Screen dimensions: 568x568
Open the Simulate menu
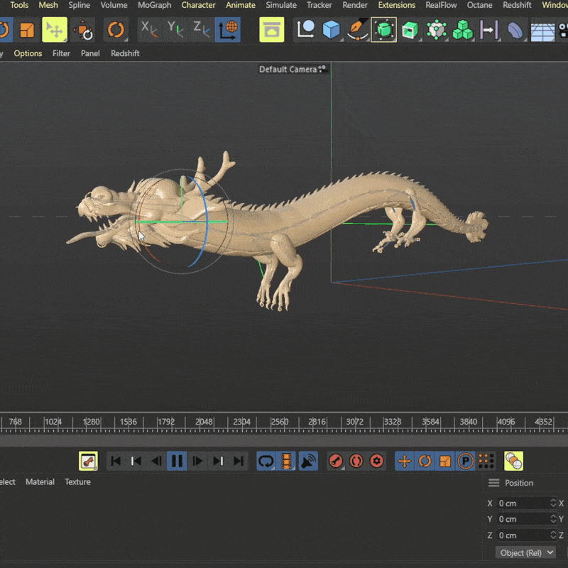pyautogui.click(x=281, y=5)
